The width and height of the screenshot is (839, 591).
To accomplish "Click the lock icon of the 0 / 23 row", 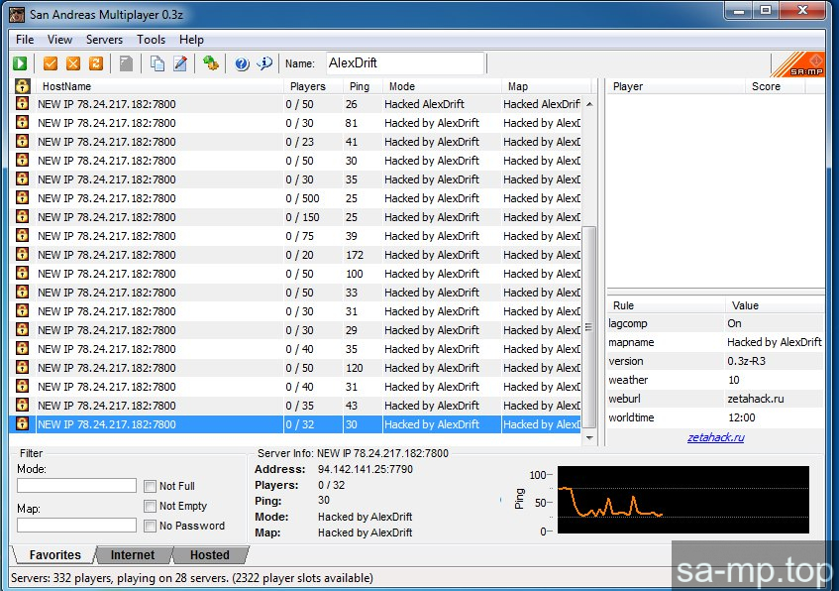I will click(x=22, y=141).
